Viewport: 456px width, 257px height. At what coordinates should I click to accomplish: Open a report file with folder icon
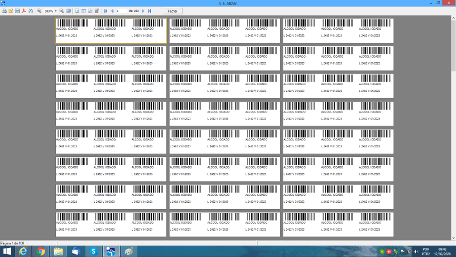[x=11, y=11]
